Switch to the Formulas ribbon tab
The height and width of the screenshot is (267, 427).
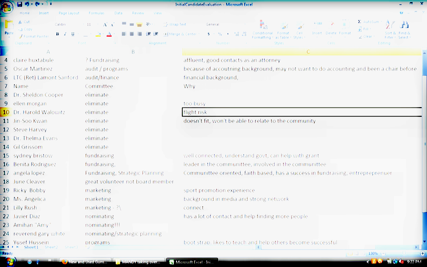pyautogui.click(x=96, y=13)
